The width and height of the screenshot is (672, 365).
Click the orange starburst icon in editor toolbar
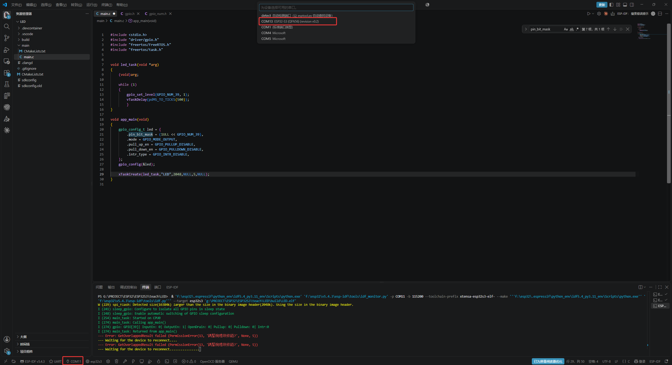(606, 14)
